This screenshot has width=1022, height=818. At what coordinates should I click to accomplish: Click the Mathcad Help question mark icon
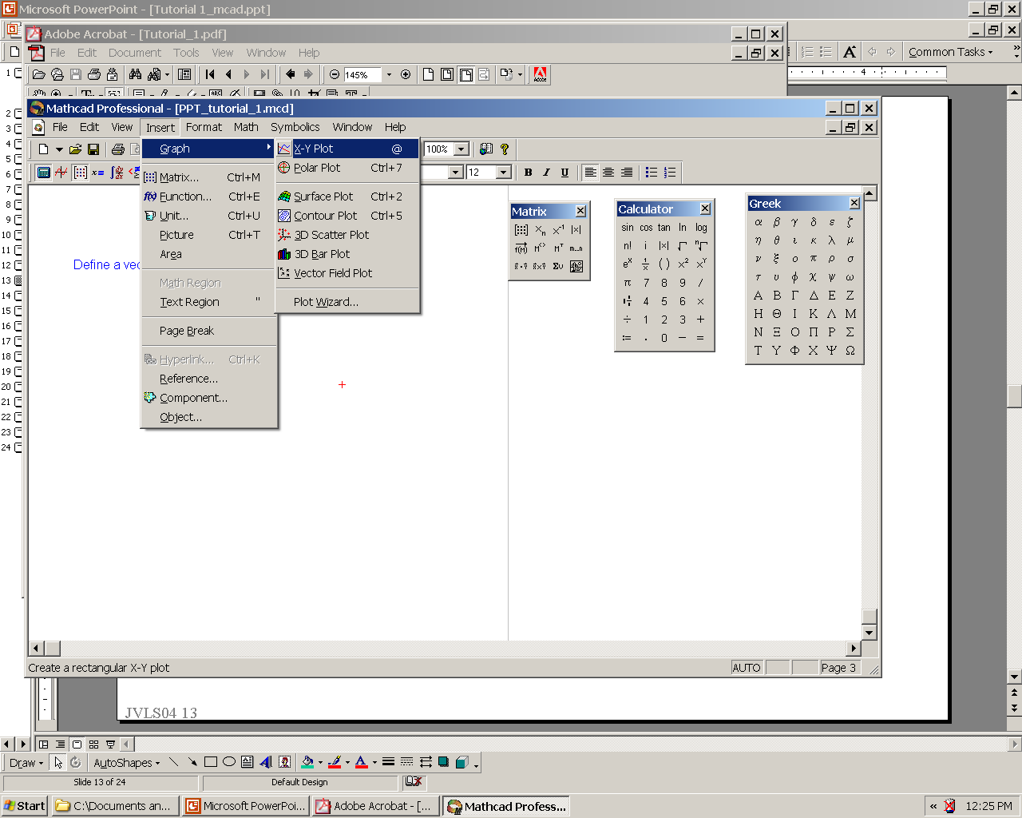coord(505,149)
